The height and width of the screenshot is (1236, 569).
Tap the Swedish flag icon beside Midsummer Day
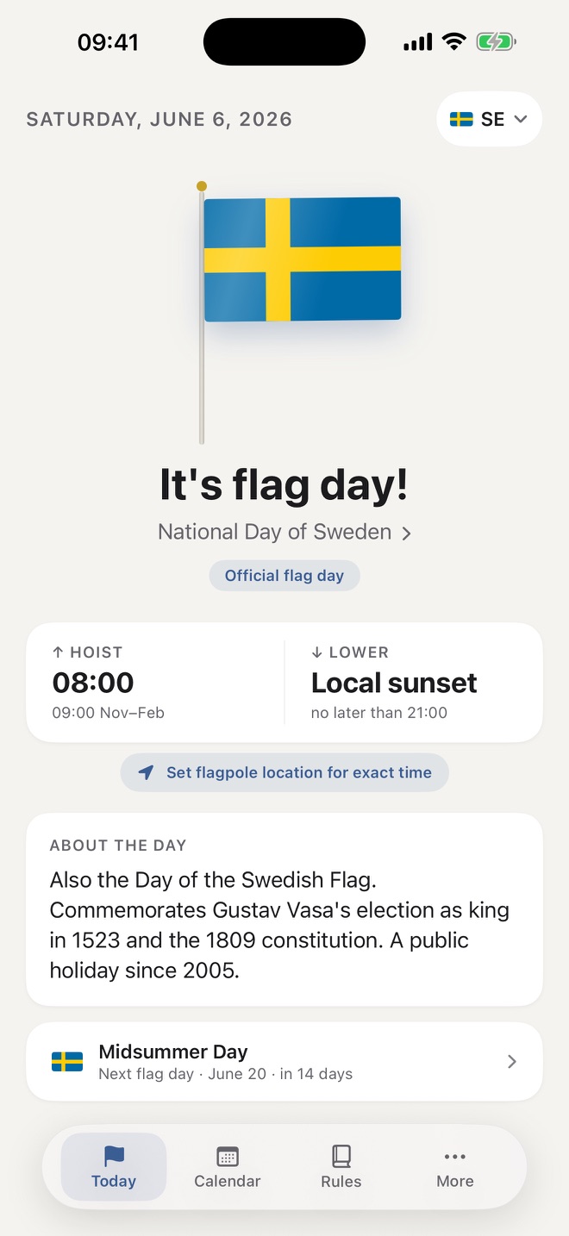pos(67,1062)
